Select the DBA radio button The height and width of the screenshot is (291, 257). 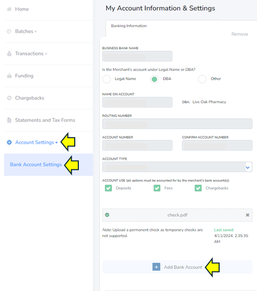[154, 79]
